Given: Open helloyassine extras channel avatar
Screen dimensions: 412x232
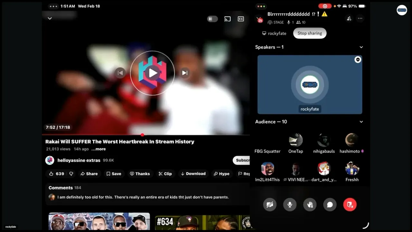Looking at the screenshot, I should 50,160.
